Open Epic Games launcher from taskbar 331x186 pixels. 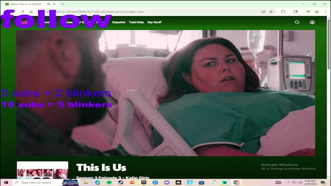[144, 182]
